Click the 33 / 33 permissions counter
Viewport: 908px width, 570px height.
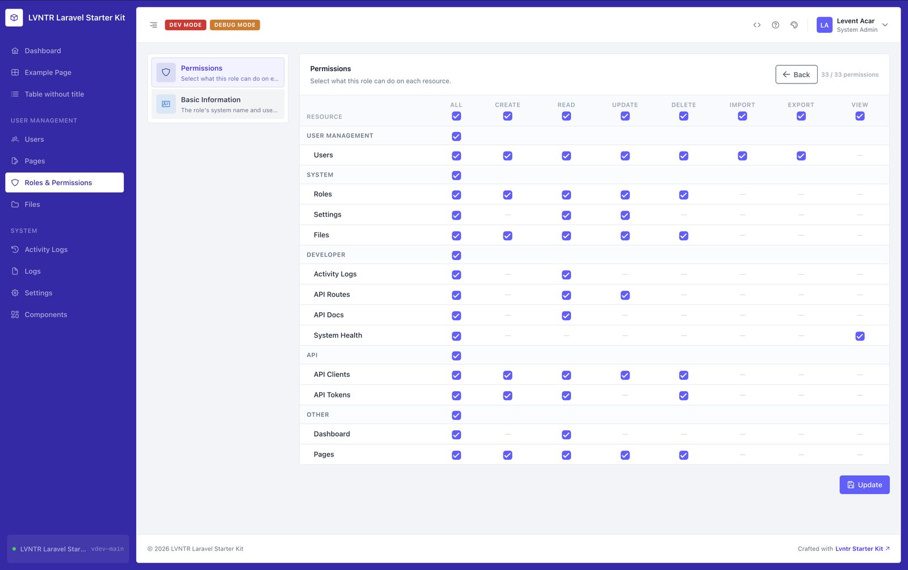pos(850,75)
